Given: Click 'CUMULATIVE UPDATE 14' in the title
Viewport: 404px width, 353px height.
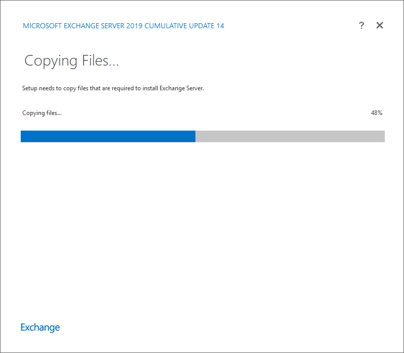Looking at the screenshot, I should click(184, 26).
